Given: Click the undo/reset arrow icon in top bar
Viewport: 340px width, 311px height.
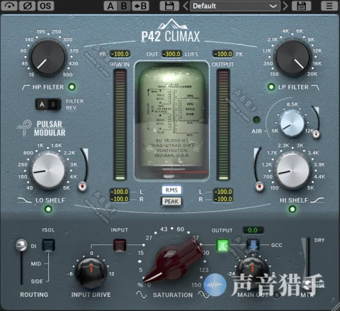Looking at the screenshot, I should tap(9, 6).
